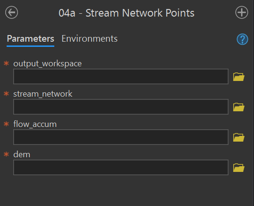Go back using the left arrow icon

point(11,12)
